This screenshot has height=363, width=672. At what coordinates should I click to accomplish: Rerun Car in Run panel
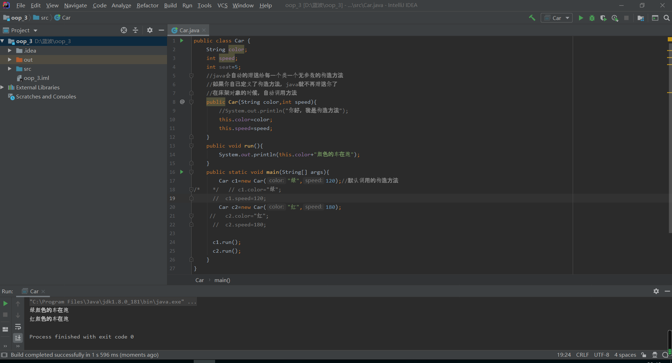5,303
